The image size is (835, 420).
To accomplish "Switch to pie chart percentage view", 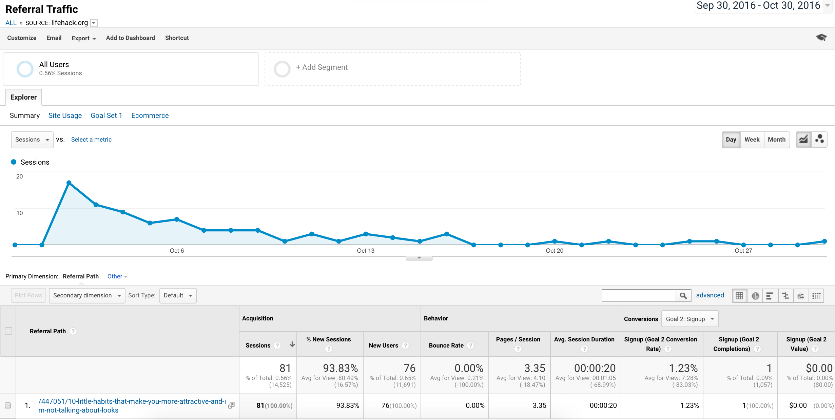I will coord(755,296).
